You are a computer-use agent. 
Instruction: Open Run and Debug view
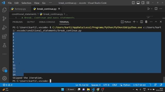pyautogui.click(x=4, y=28)
